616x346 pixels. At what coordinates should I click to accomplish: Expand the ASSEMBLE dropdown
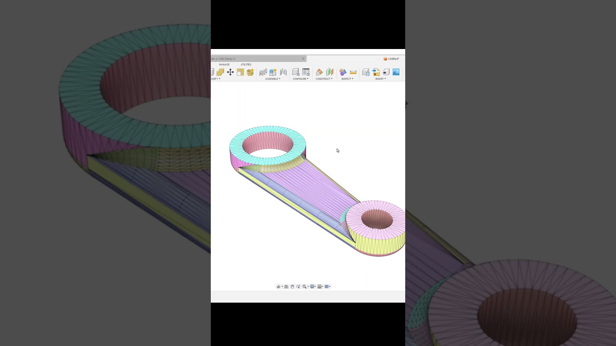click(272, 79)
